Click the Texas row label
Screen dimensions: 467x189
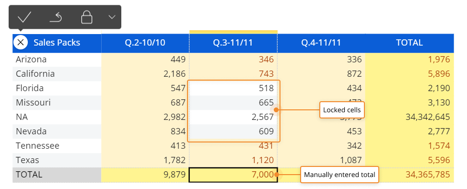coord(27,160)
